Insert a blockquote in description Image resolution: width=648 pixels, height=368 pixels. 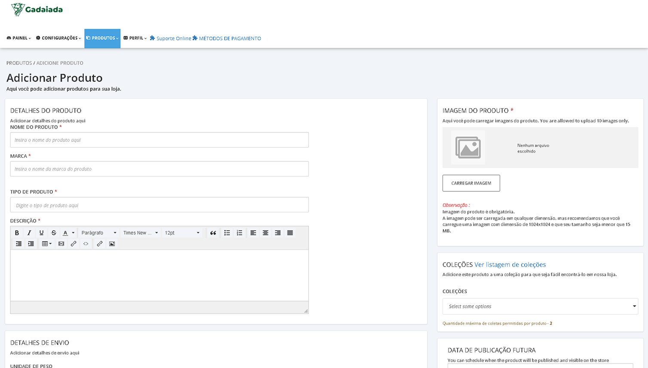[213, 233]
